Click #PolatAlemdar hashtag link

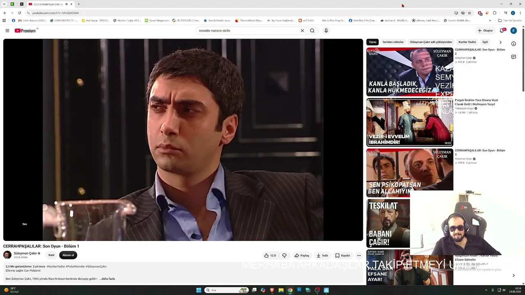tap(75, 267)
